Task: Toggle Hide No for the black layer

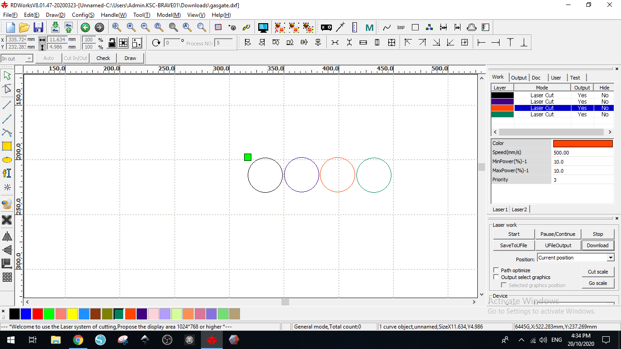Action: pos(605,95)
